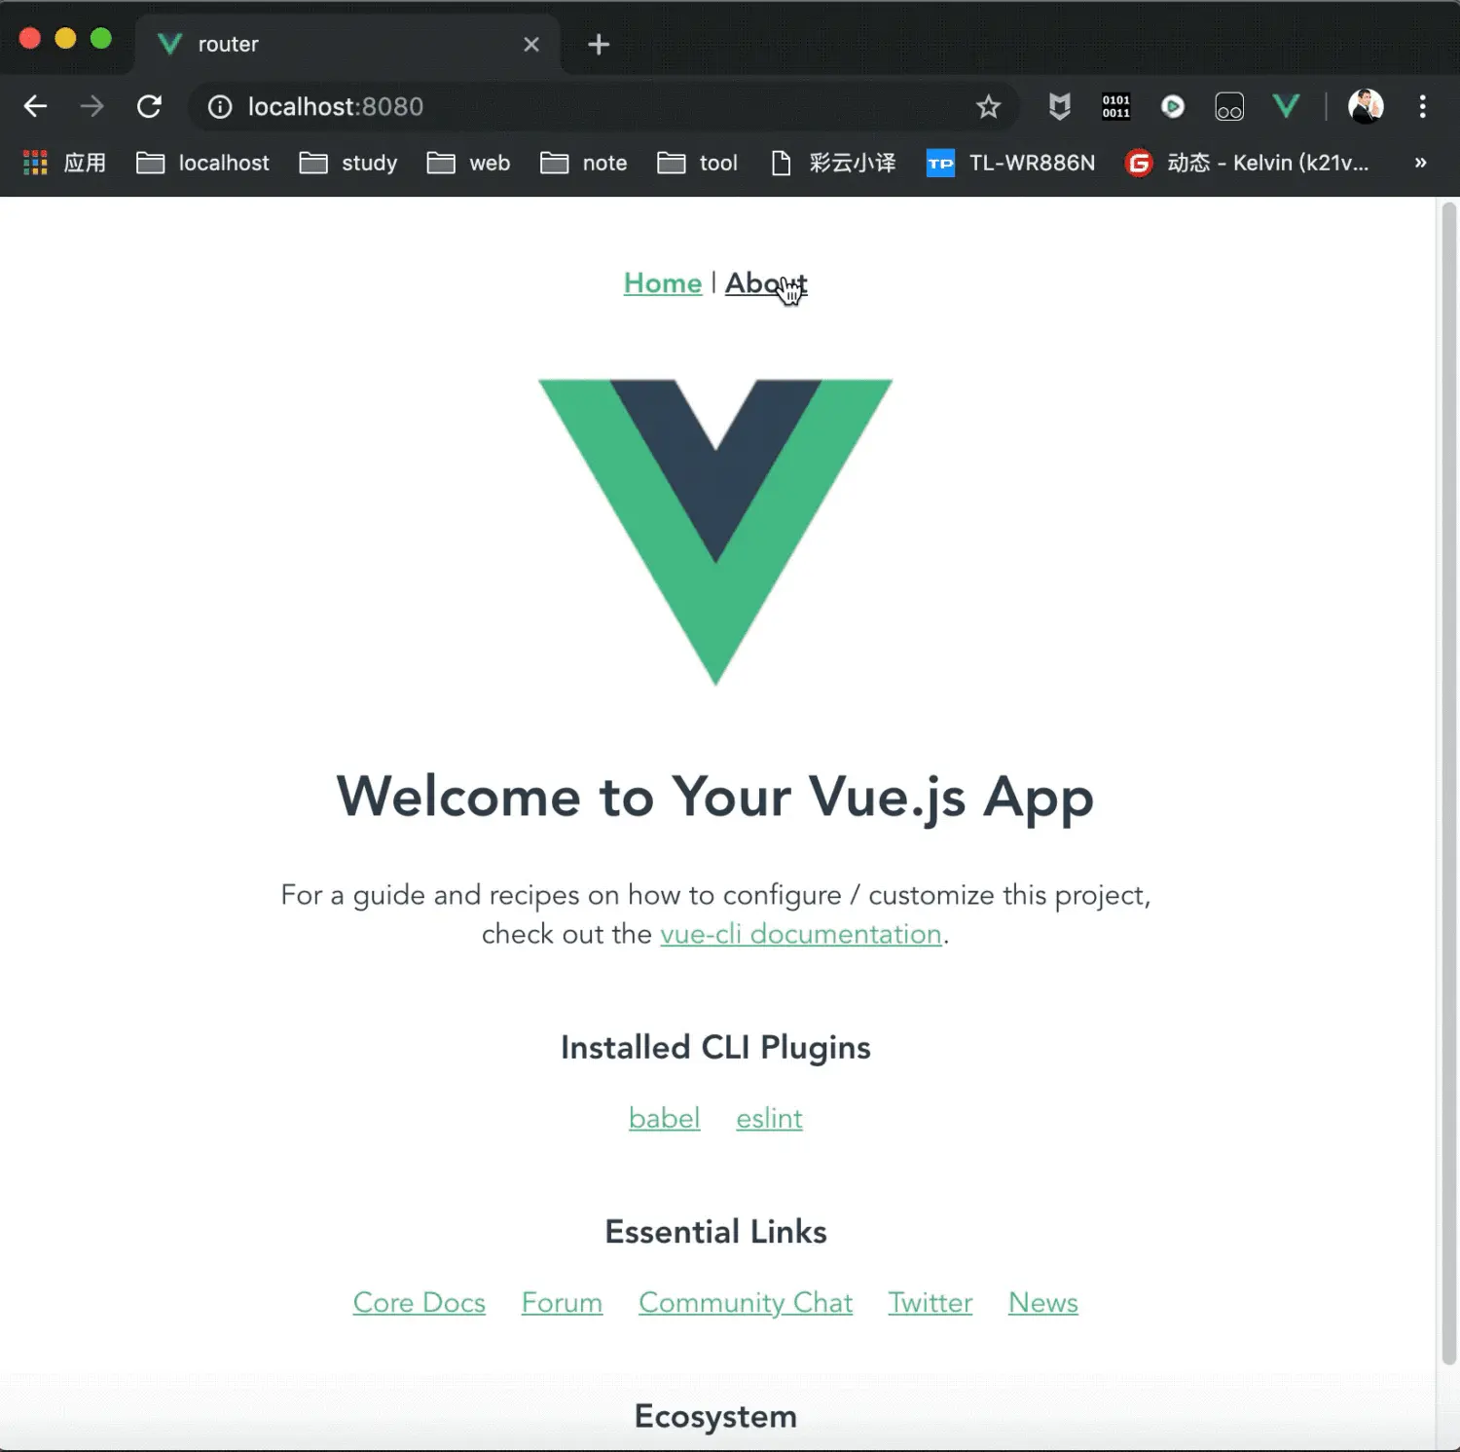Select the router browser tab

click(x=347, y=44)
